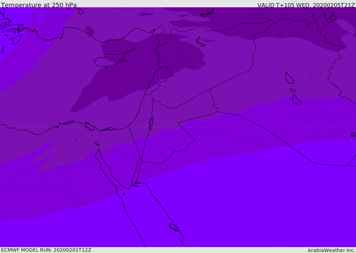Image resolution: width=356 pixels, height=253 pixels.
Task: Click the 'Temperature at 250 hPa' title text
Action: click(39, 5)
